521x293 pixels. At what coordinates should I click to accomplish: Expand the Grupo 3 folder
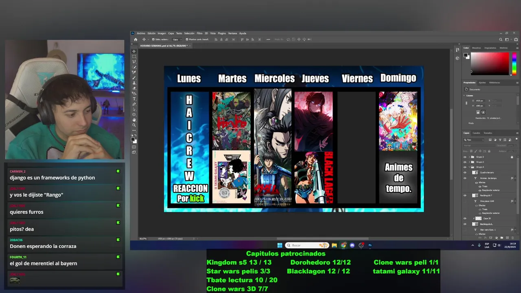pyautogui.click(x=469, y=157)
